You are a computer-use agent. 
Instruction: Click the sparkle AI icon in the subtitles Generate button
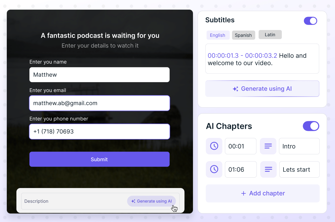coord(235,89)
